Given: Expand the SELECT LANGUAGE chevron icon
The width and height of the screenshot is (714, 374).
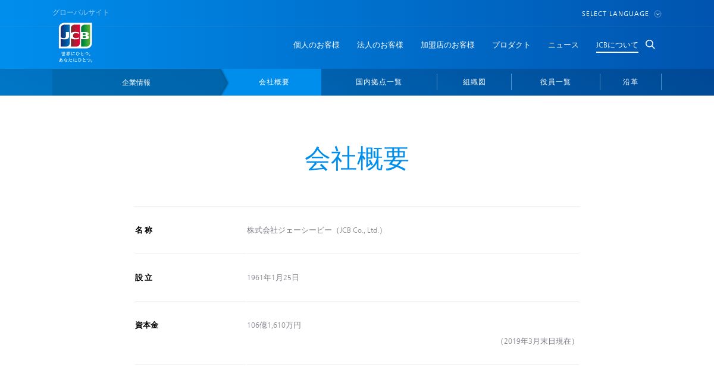Looking at the screenshot, I should click(657, 14).
